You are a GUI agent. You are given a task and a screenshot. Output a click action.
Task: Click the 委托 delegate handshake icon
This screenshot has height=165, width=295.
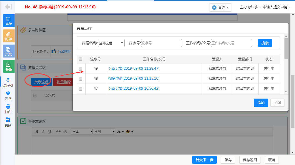(8, 96)
